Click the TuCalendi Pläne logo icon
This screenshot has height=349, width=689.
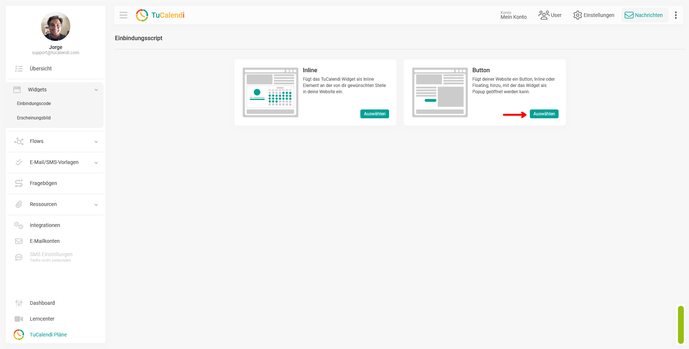point(19,335)
